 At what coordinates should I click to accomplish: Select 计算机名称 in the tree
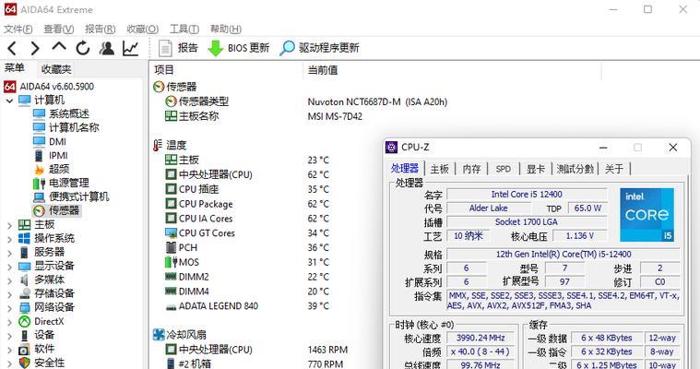[66, 127]
